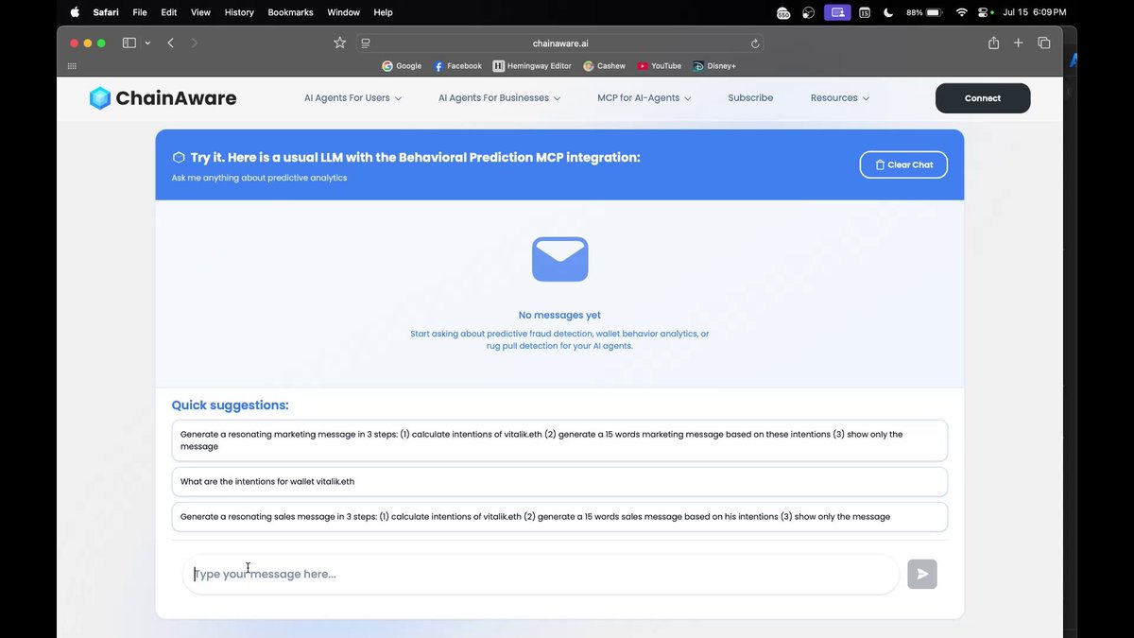Screen dimensions: 1134x638
Task: Click the globe-like menu bar icon beside 650
Action: 809,12
